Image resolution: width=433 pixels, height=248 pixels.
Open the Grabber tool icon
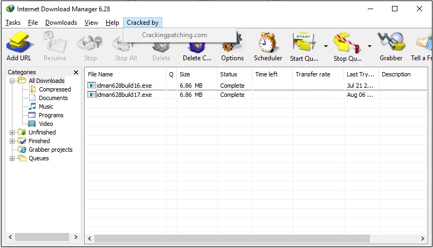click(391, 41)
